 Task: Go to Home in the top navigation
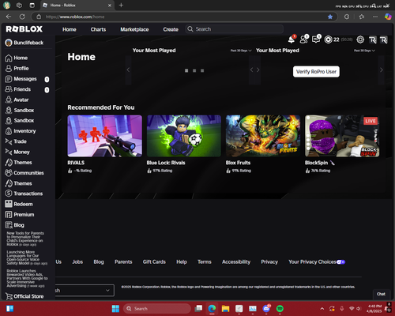[70, 29]
